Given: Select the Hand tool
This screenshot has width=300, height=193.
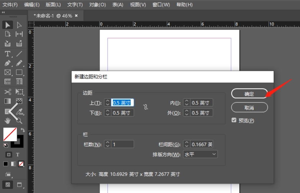Looking at the screenshot, I should tap(8, 121).
